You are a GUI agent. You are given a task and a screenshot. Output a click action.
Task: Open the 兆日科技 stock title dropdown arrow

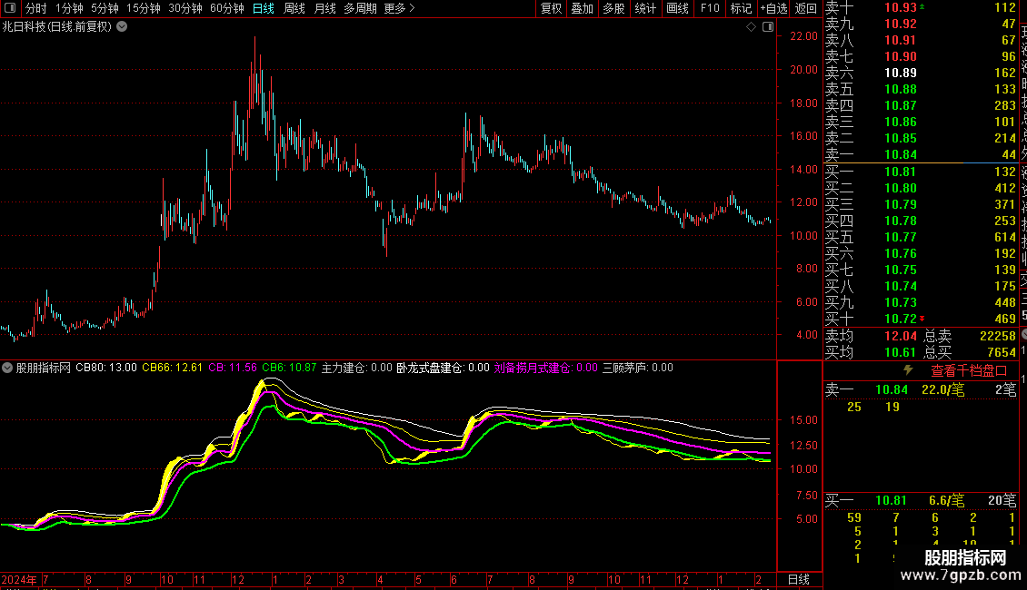click(x=123, y=27)
